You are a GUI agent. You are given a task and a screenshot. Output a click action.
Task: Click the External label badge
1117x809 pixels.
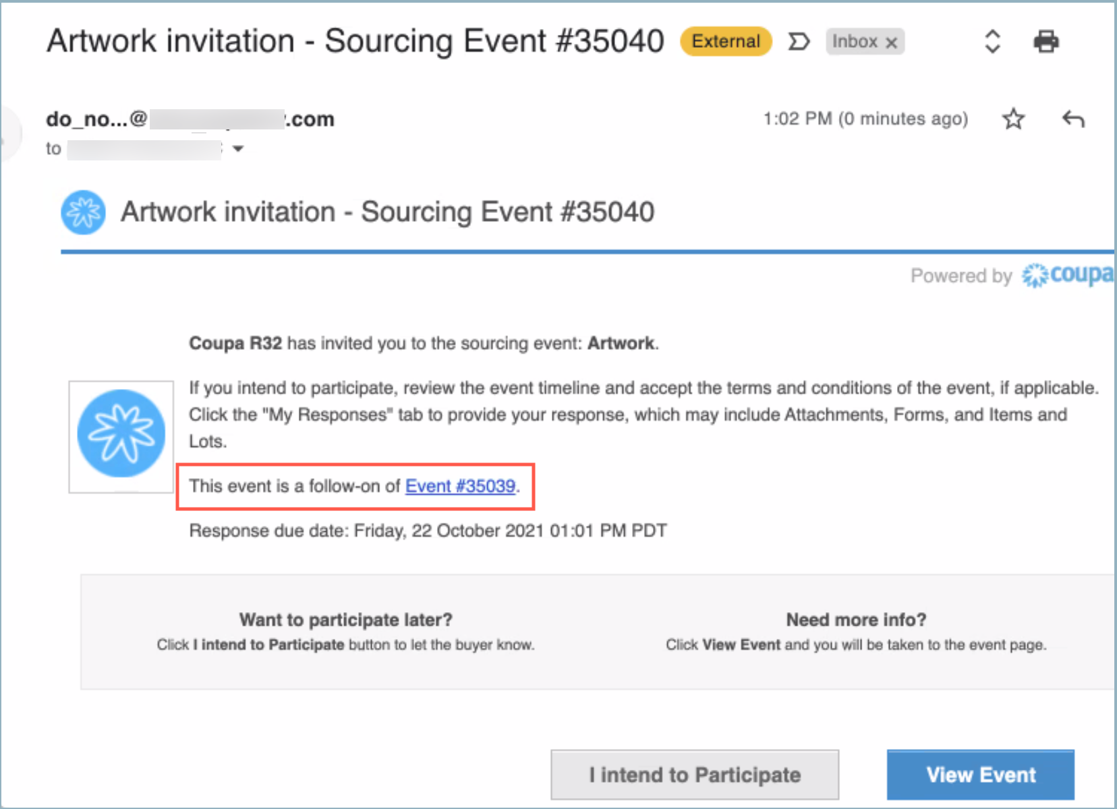[726, 41]
